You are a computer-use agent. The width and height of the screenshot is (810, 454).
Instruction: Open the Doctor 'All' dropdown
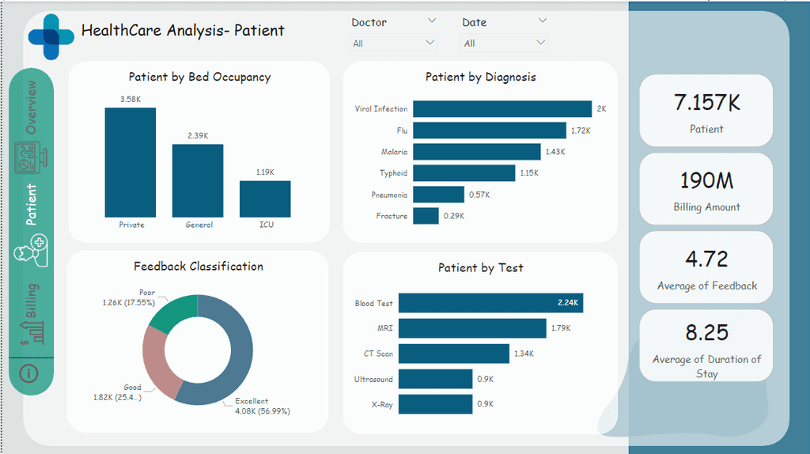click(393, 43)
